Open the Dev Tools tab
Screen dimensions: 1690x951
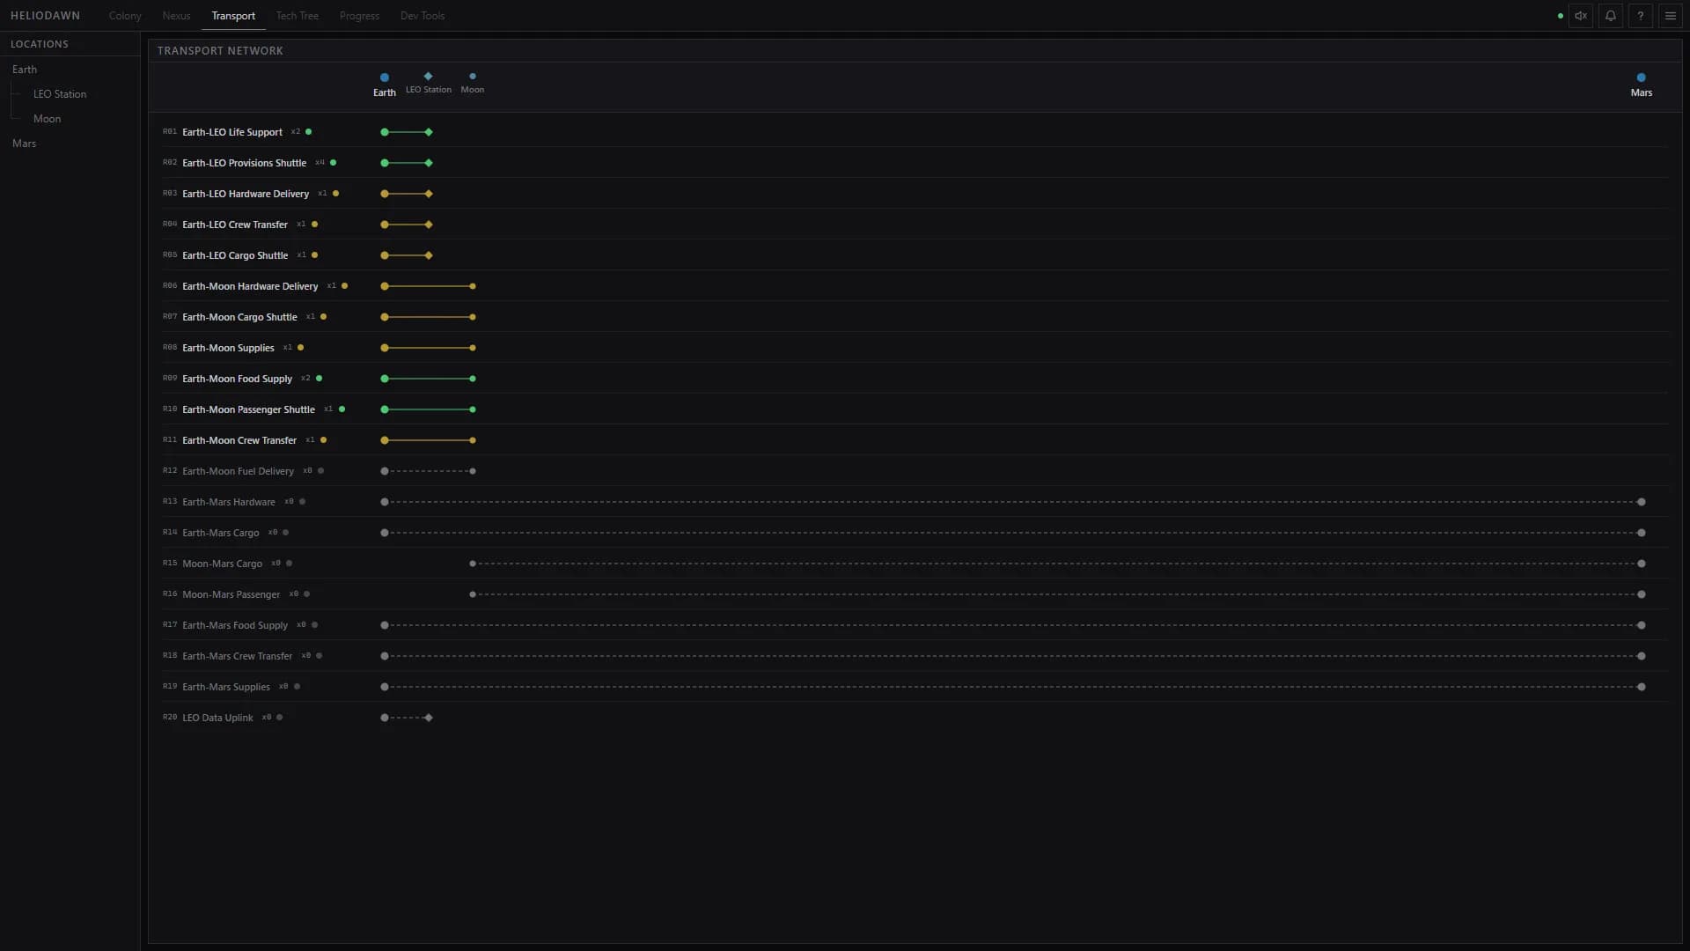(422, 16)
